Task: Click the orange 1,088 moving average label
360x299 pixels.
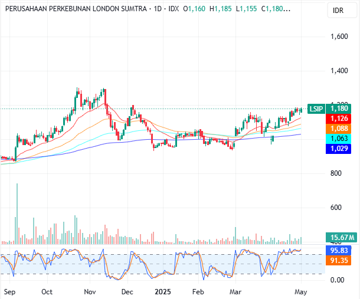Action: tap(338, 129)
